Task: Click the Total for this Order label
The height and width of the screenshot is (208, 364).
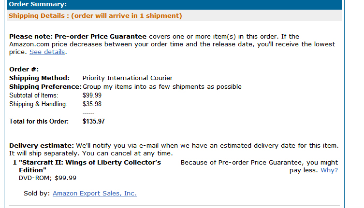Action: pos(39,122)
